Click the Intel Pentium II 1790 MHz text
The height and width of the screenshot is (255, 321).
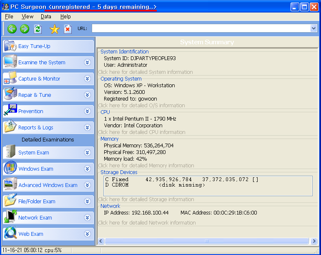pos(140,119)
